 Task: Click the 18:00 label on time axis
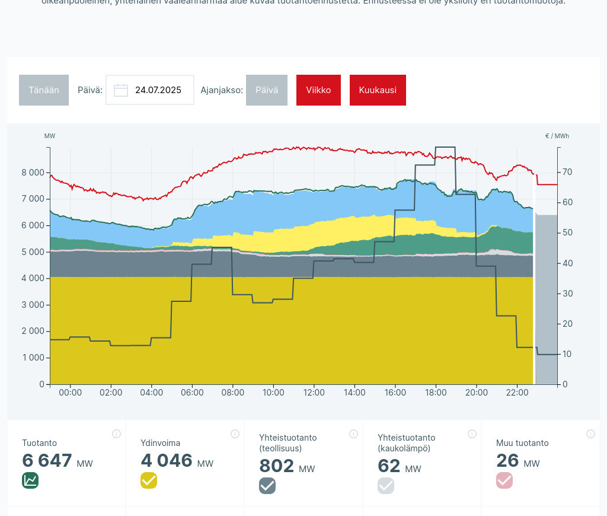[436, 393]
